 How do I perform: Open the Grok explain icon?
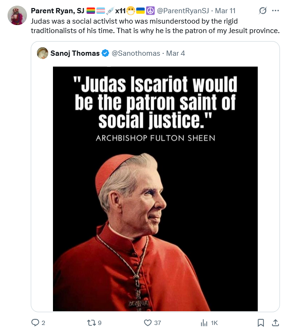pyautogui.click(x=263, y=11)
